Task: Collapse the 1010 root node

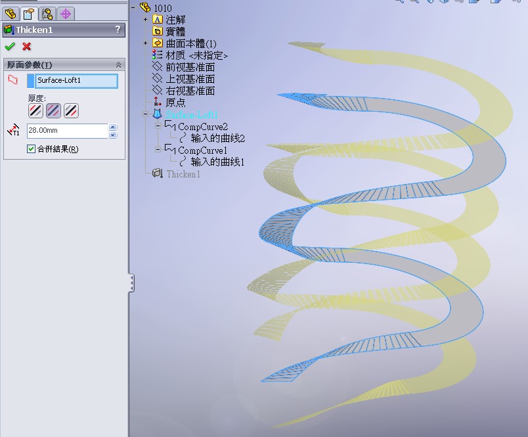Action: [133, 7]
